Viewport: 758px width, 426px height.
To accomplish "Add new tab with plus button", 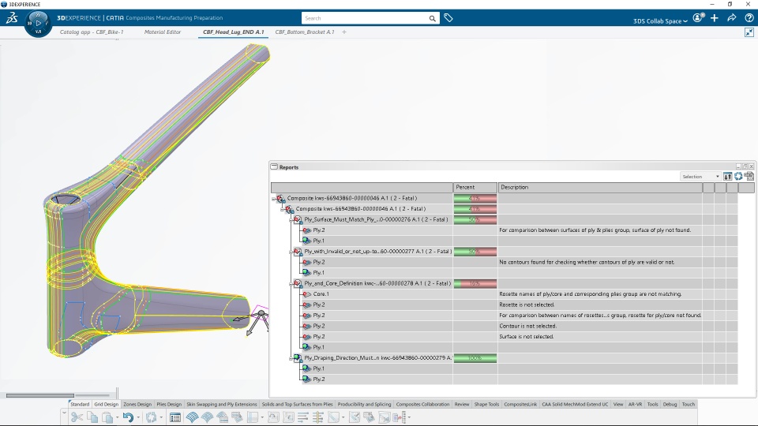I will pyautogui.click(x=344, y=32).
